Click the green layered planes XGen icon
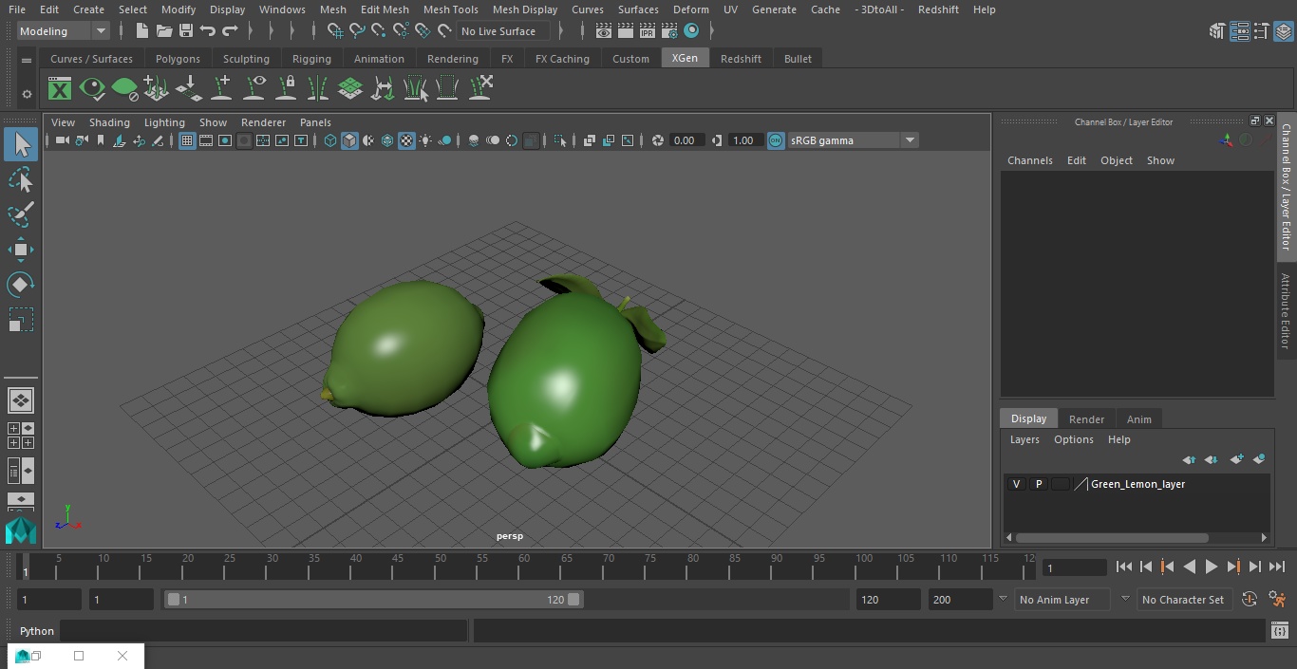This screenshot has height=669, width=1297. point(350,89)
